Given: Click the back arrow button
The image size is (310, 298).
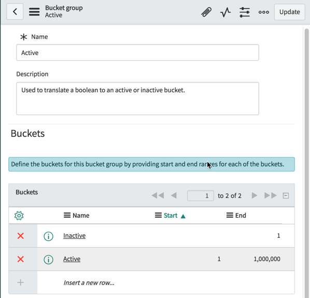Looking at the screenshot, I should click(x=15, y=11).
